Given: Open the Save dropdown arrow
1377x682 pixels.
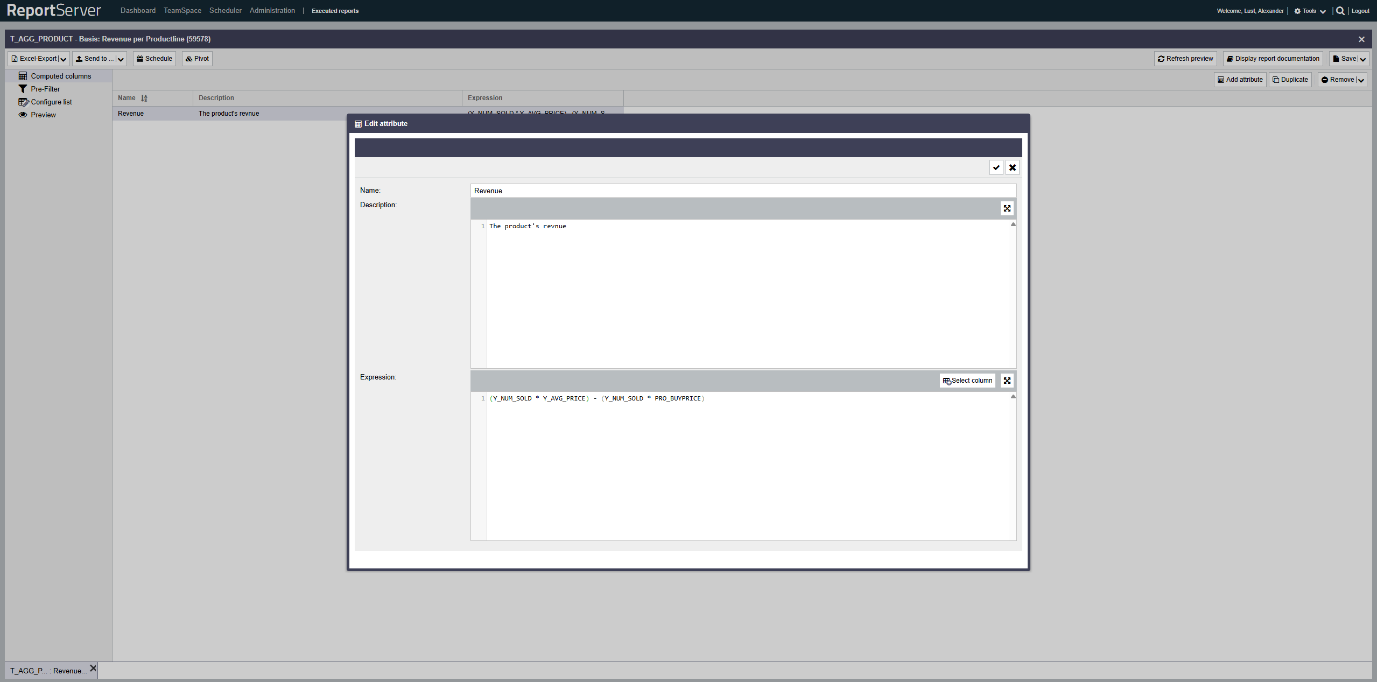Looking at the screenshot, I should click(x=1362, y=59).
